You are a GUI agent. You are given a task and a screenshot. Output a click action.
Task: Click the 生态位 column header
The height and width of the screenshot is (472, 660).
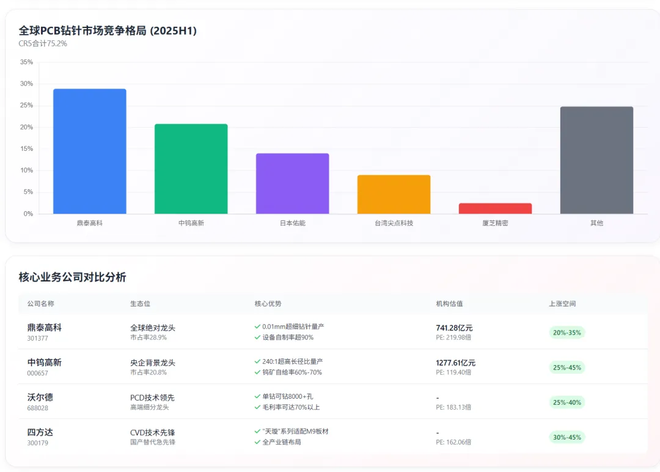point(140,303)
